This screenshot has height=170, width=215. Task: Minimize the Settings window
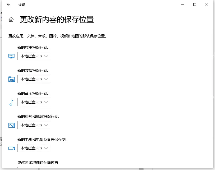click(x=182, y=4)
